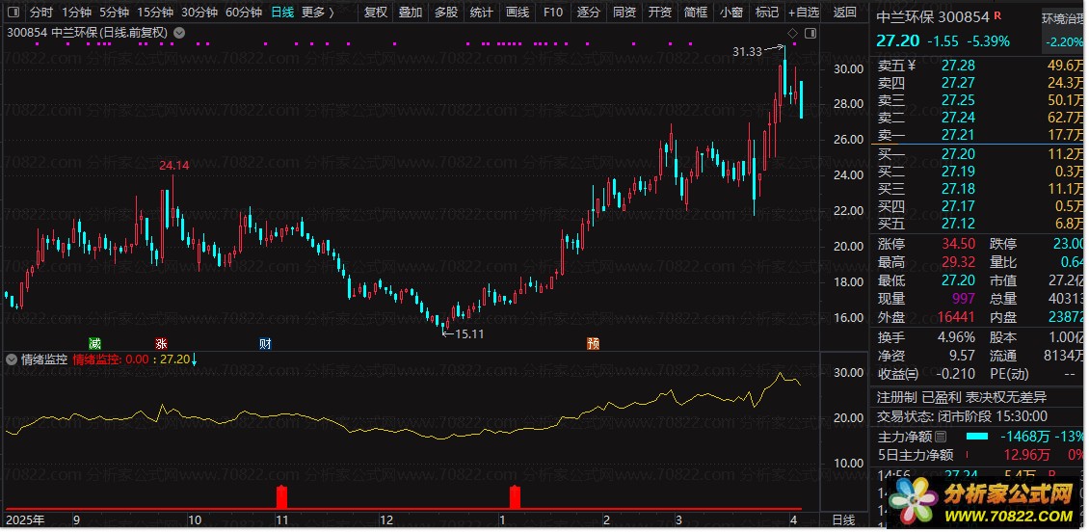This screenshot has width=1089, height=532.
Task: Click the diamond icon above chart
Action: [x=793, y=33]
